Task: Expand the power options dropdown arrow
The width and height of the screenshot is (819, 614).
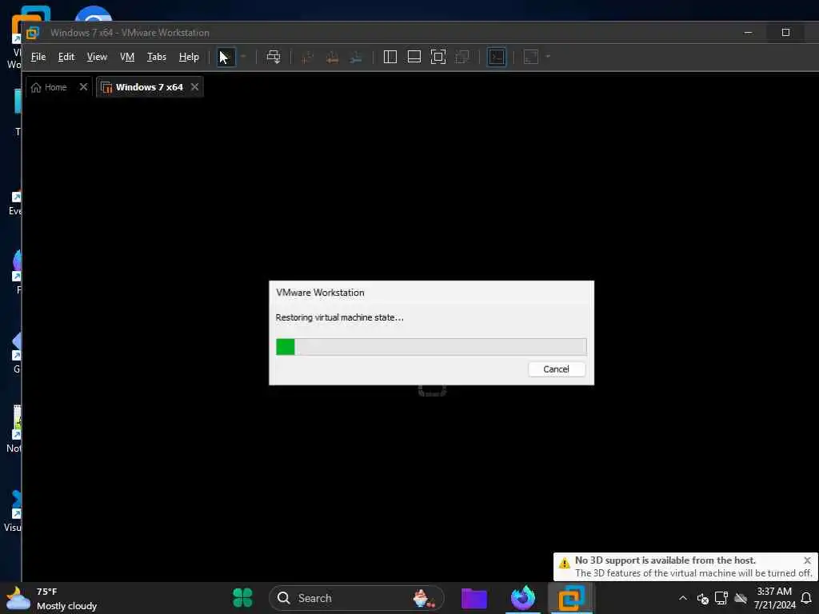Action: 243,57
